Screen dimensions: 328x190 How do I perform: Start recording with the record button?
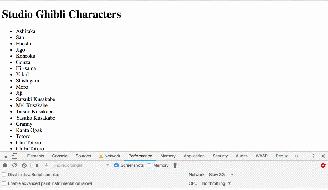click(x=5, y=165)
